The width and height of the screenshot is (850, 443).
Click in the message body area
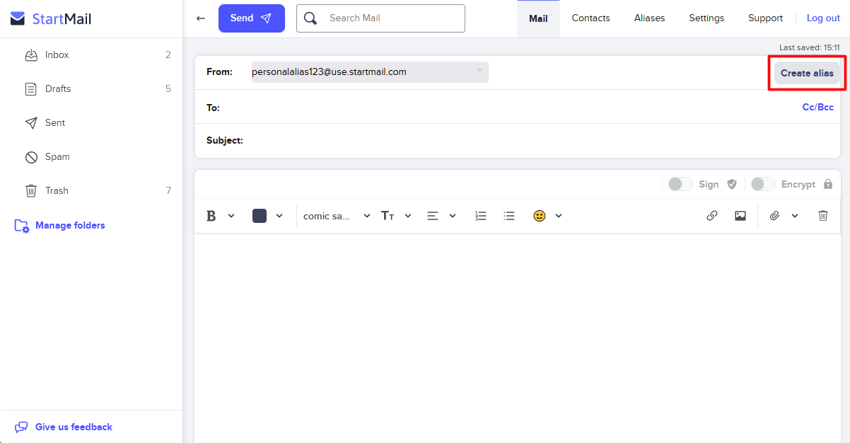click(x=518, y=338)
